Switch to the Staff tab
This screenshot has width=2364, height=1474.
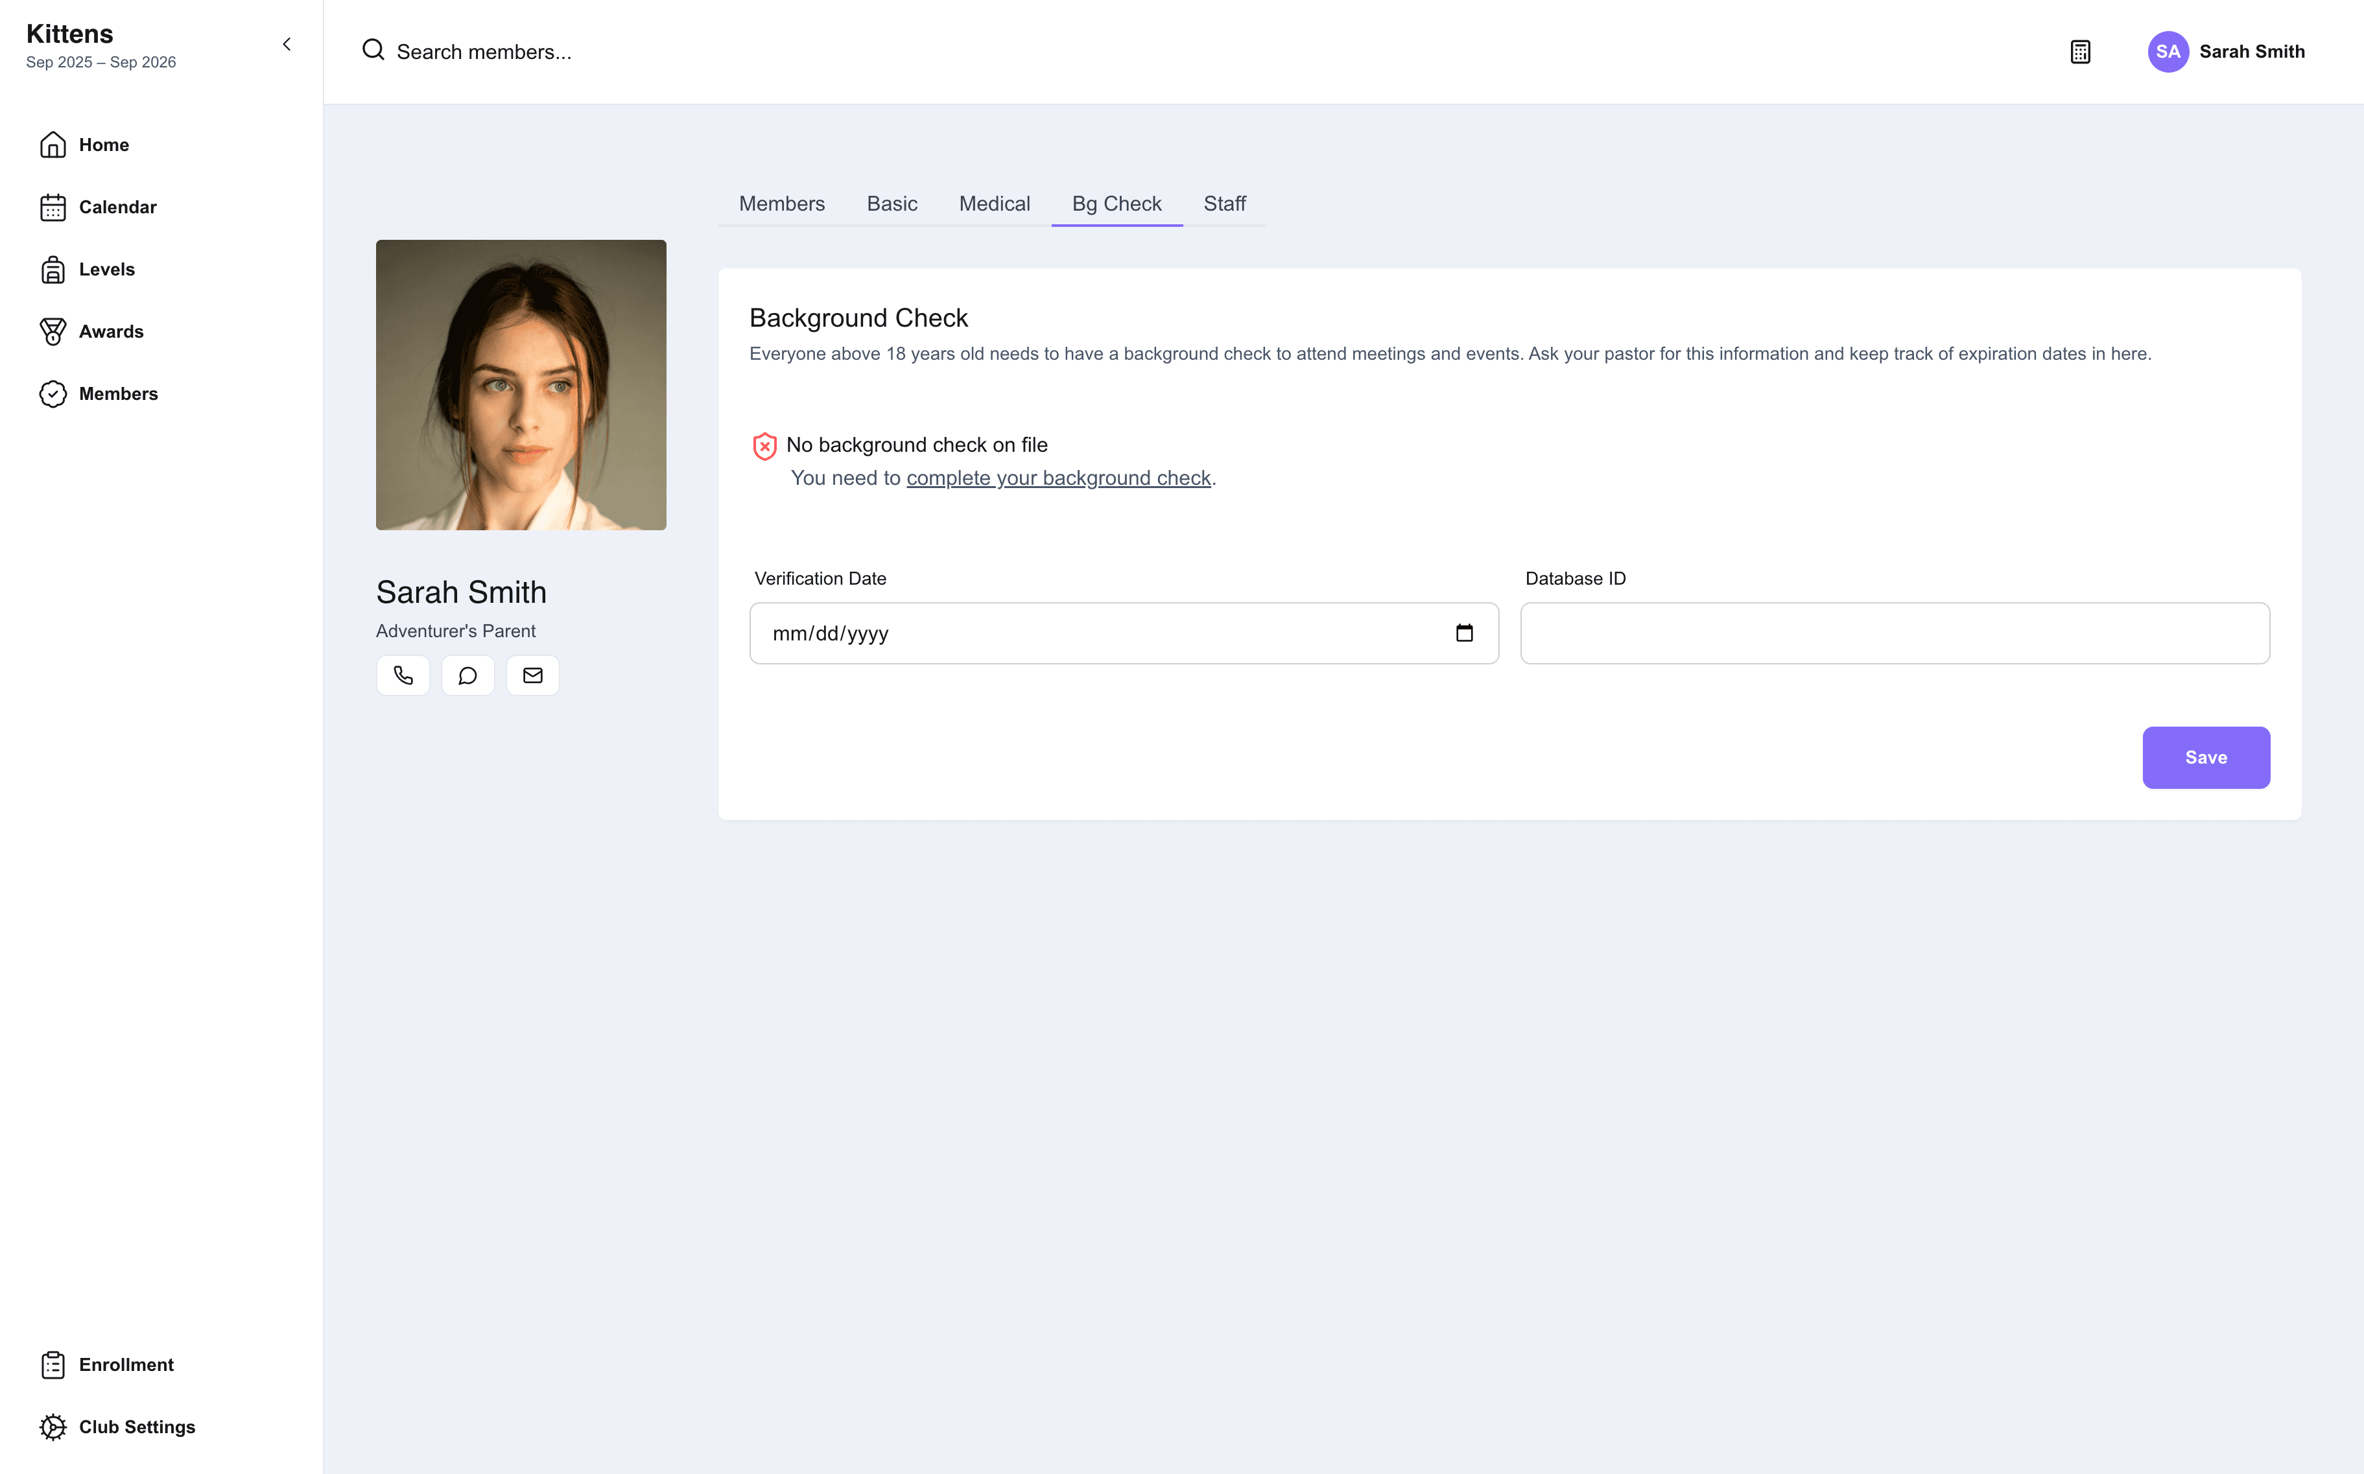tap(1224, 204)
